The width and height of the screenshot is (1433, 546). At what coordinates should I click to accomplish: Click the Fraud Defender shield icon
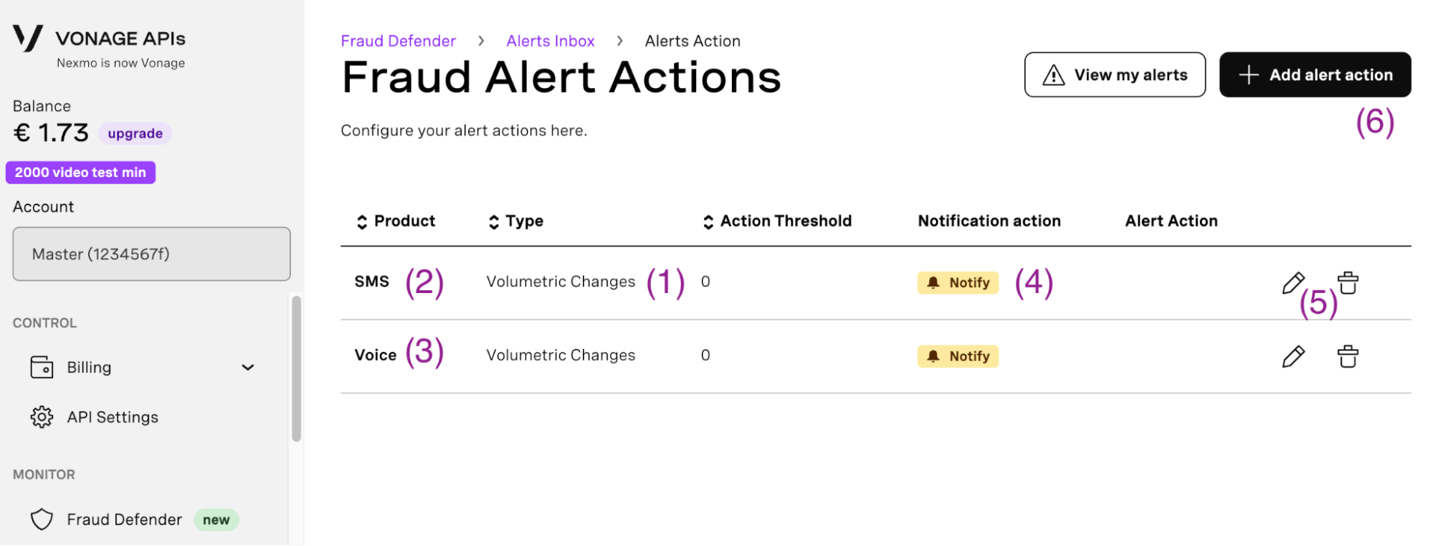[x=42, y=519]
